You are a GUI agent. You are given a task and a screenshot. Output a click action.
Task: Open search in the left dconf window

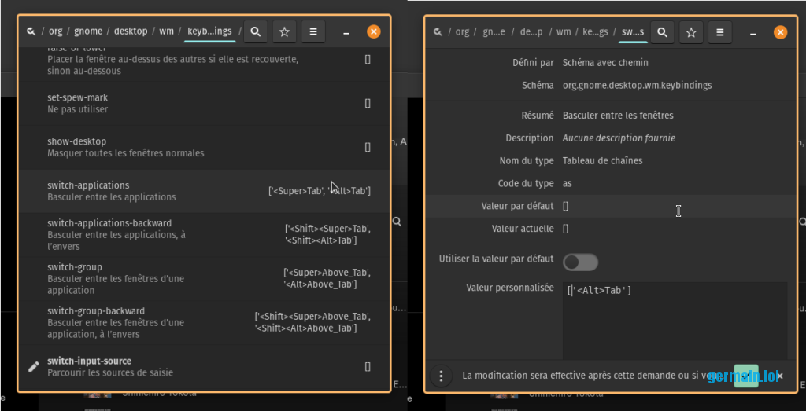click(x=256, y=31)
